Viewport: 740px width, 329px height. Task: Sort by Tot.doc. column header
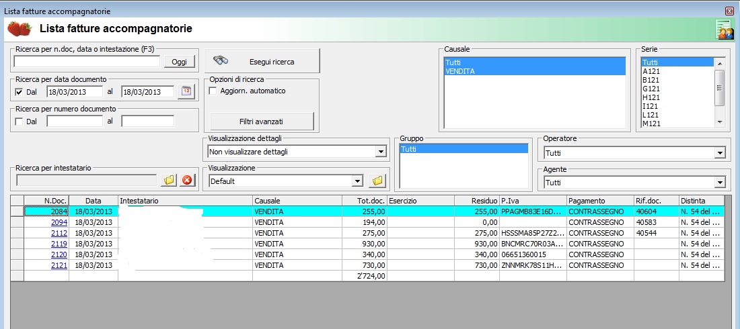[365, 201]
